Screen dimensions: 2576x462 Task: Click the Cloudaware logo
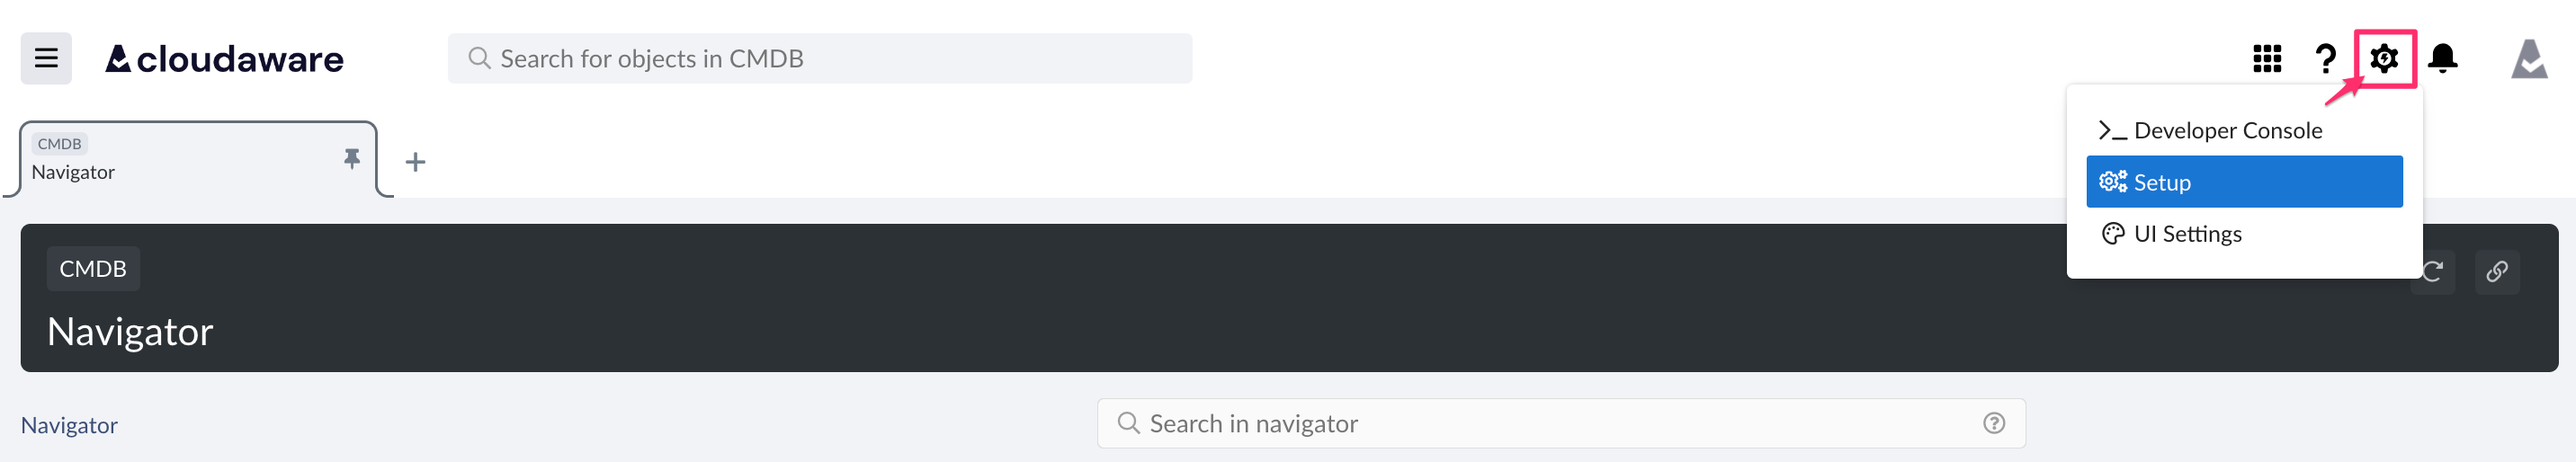(225, 59)
